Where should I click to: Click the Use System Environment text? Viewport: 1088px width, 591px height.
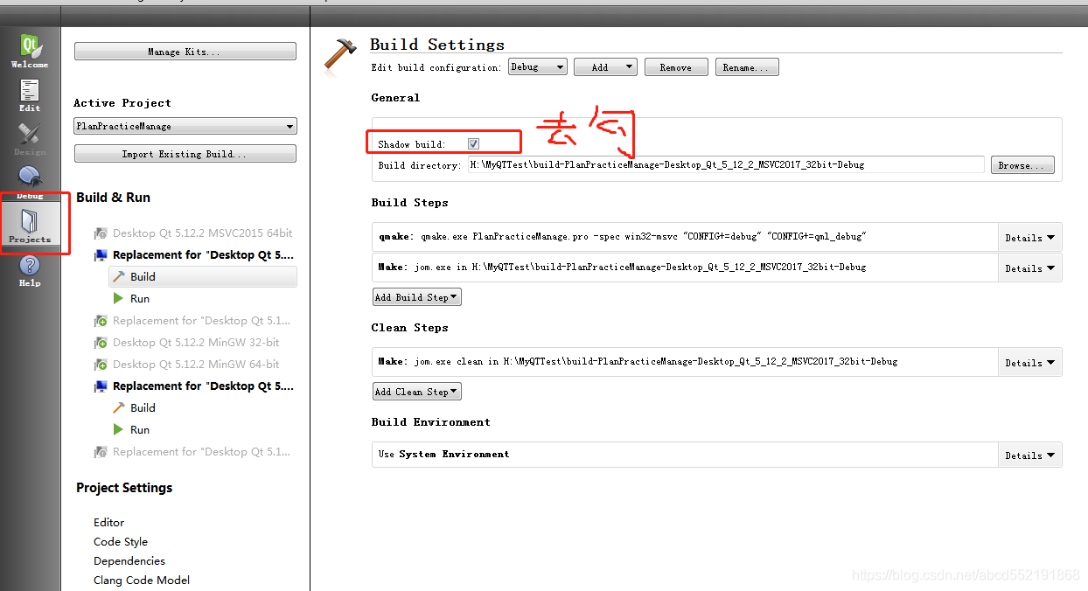coord(444,454)
